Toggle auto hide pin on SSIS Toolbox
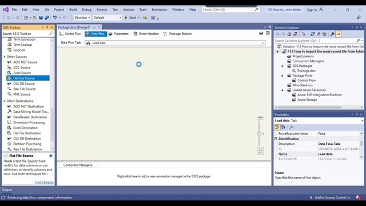Image resolution: width=366 pixels, height=206 pixels. (47, 27)
